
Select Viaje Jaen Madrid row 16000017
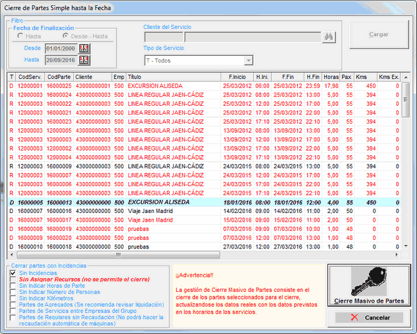[x=205, y=220]
